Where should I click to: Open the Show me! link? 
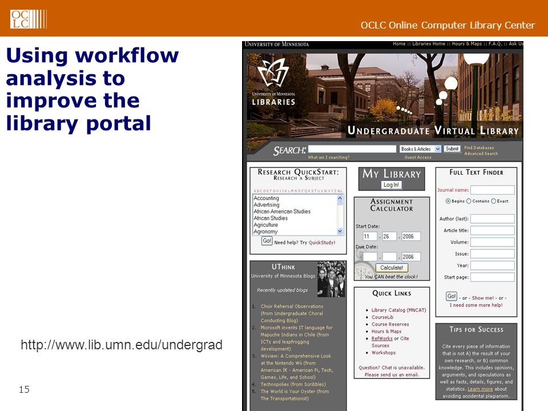click(483, 298)
